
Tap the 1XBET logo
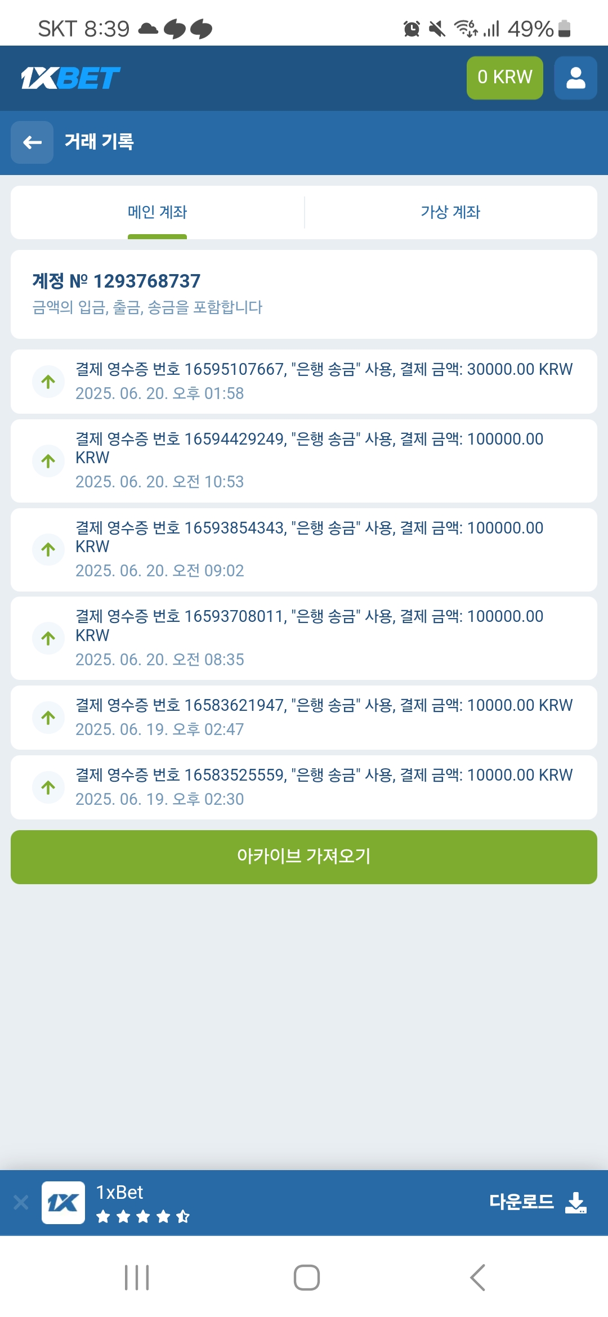[70, 78]
